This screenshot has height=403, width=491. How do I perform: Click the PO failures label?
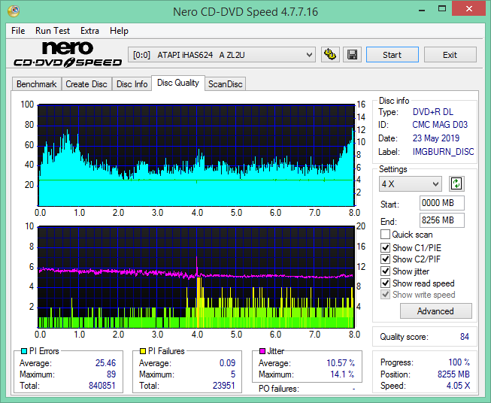point(279,389)
